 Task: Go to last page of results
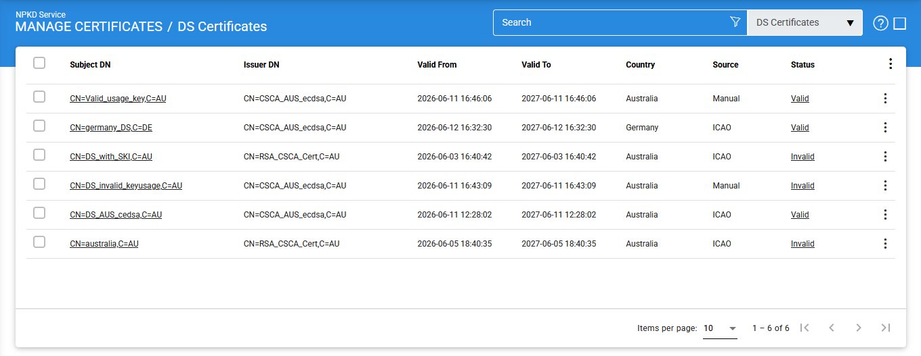pyautogui.click(x=886, y=328)
